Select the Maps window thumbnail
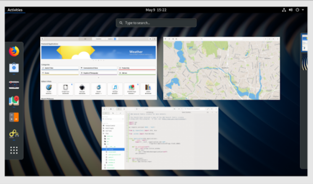The height and width of the screenshot is (184, 313). [222, 68]
